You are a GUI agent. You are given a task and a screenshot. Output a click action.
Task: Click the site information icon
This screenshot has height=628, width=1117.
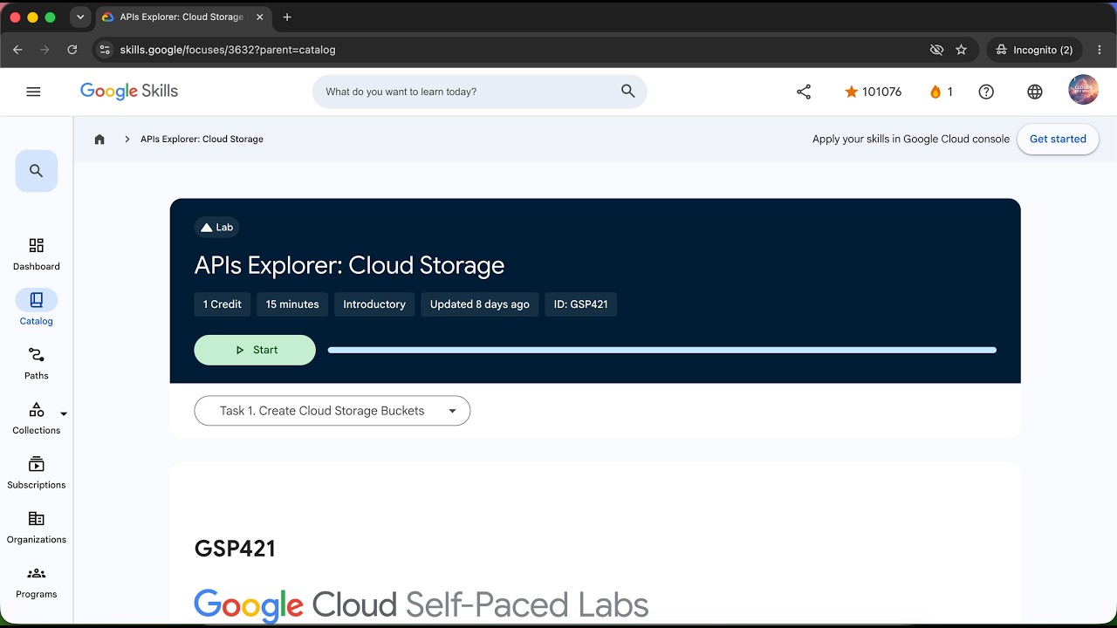click(x=105, y=50)
